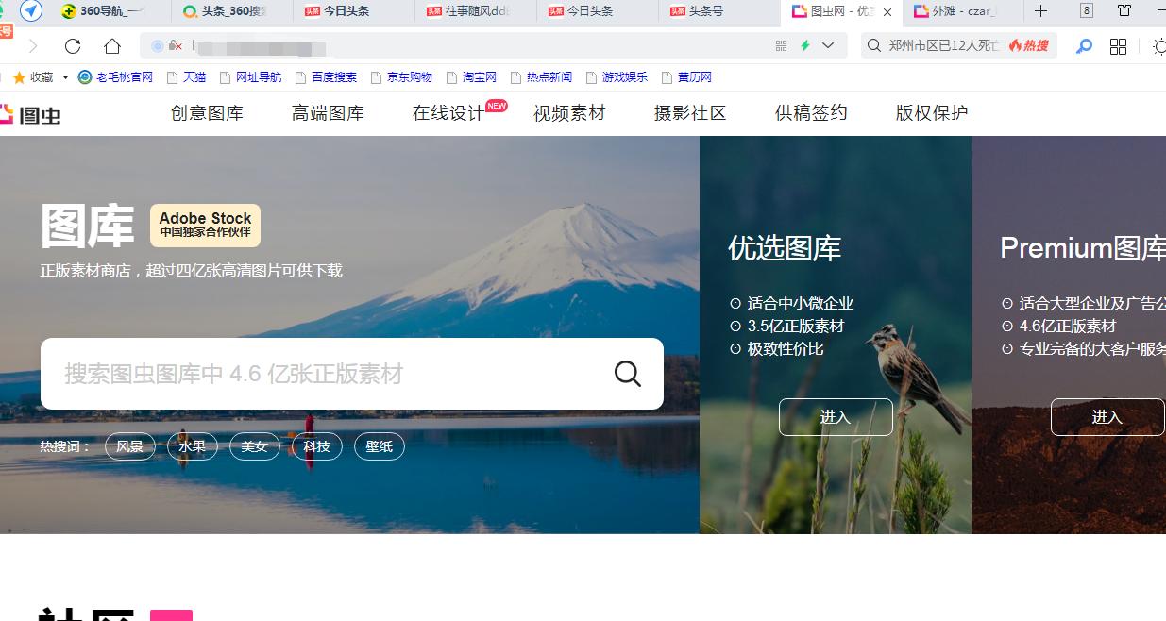
Task: Click the 图虫 site logo
Action: pos(30,113)
